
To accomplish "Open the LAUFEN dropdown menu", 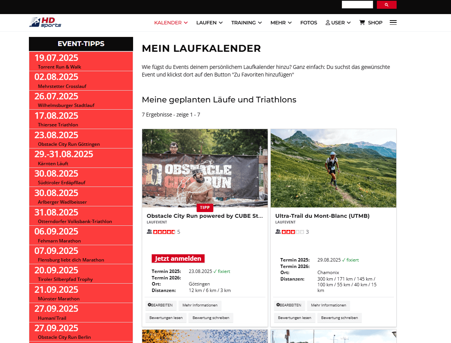I will click(210, 22).
